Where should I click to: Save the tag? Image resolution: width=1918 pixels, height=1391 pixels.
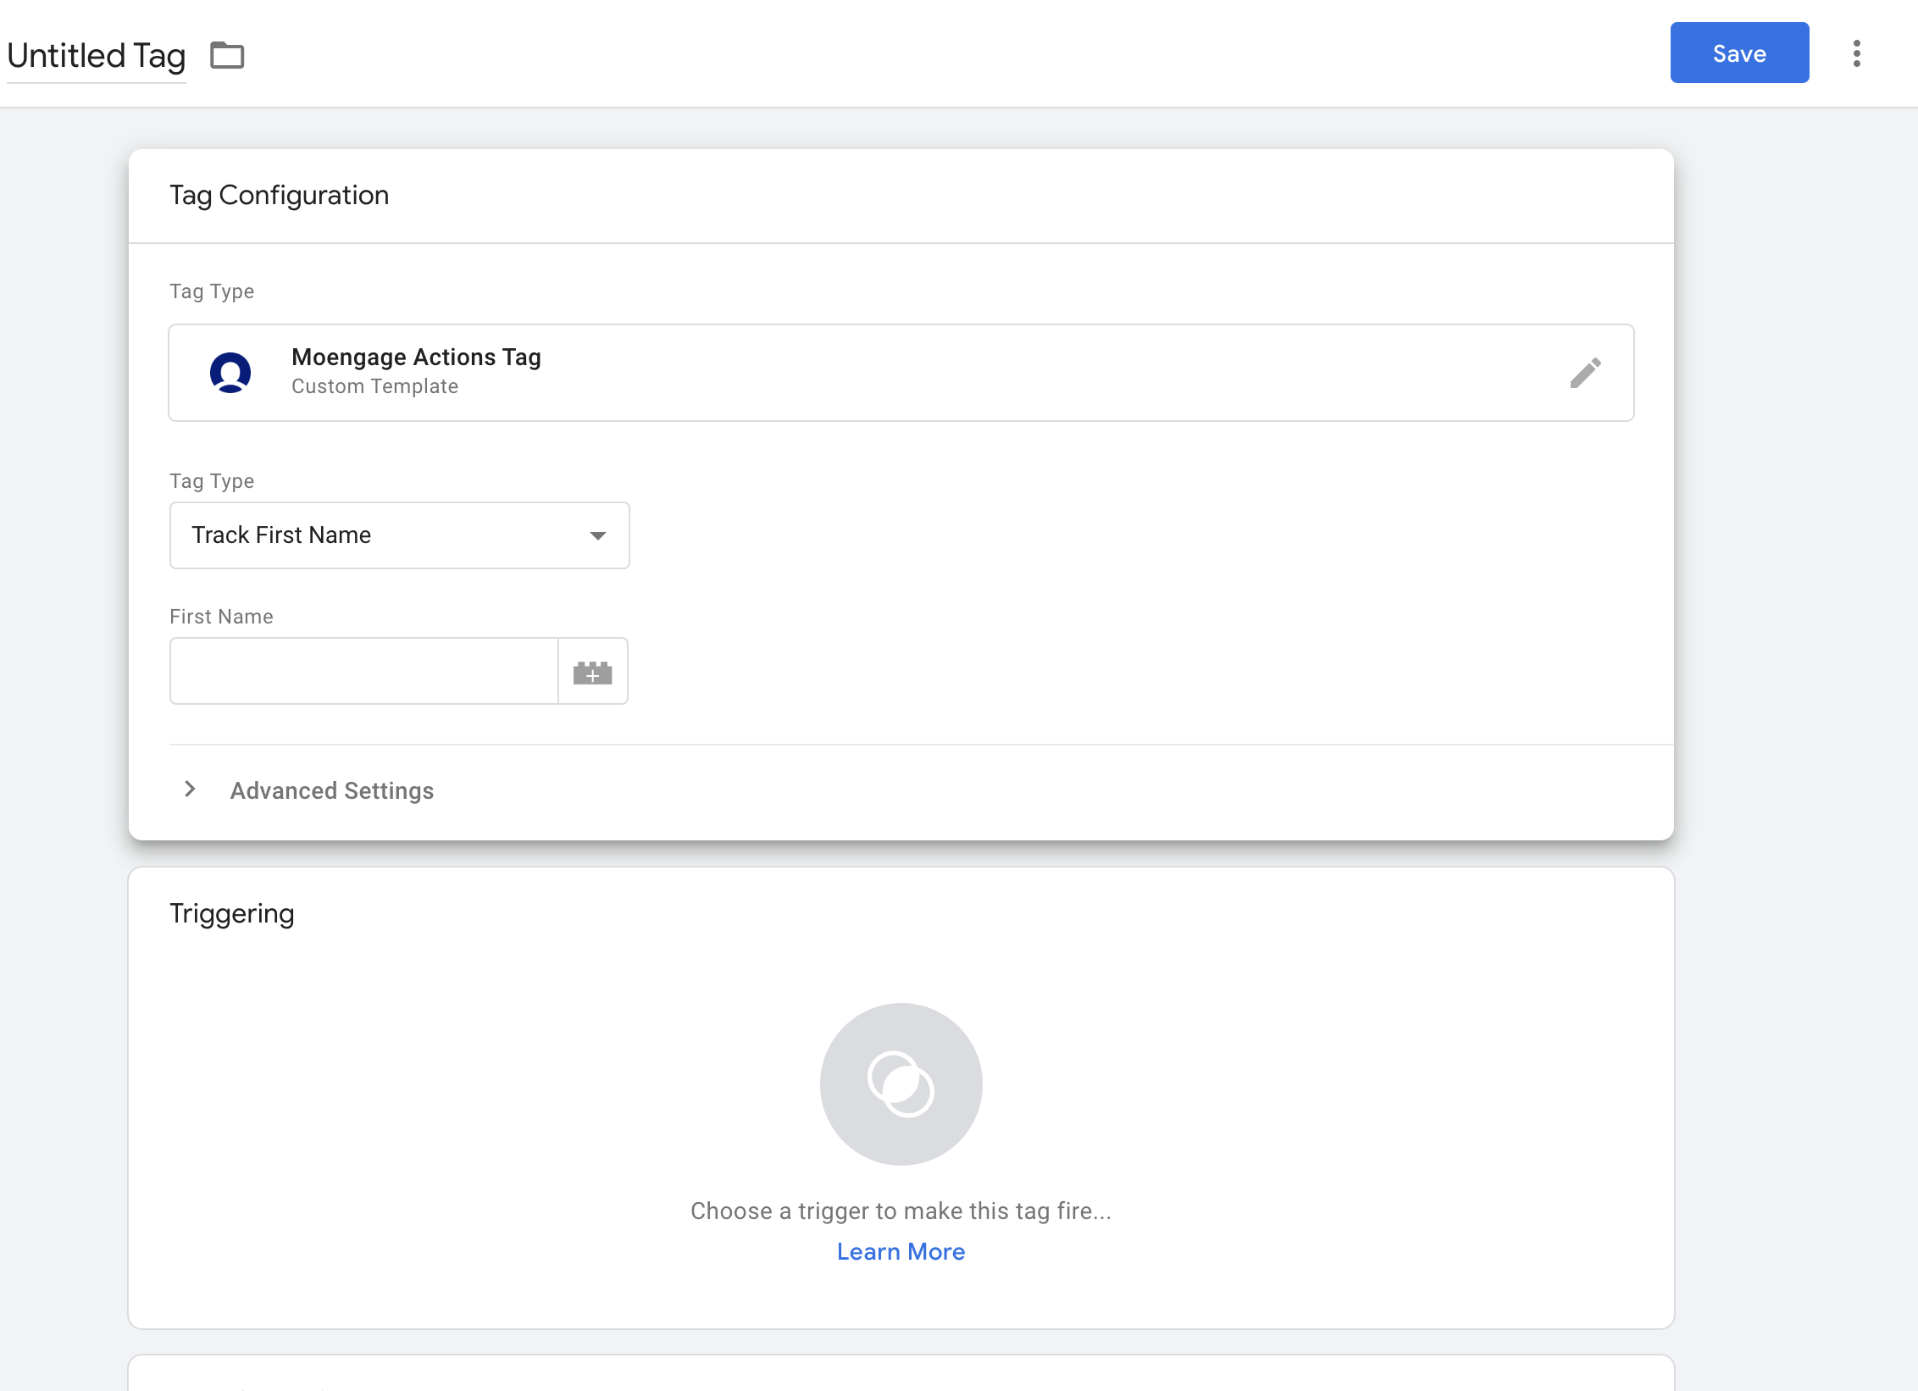coord(1739,53)
